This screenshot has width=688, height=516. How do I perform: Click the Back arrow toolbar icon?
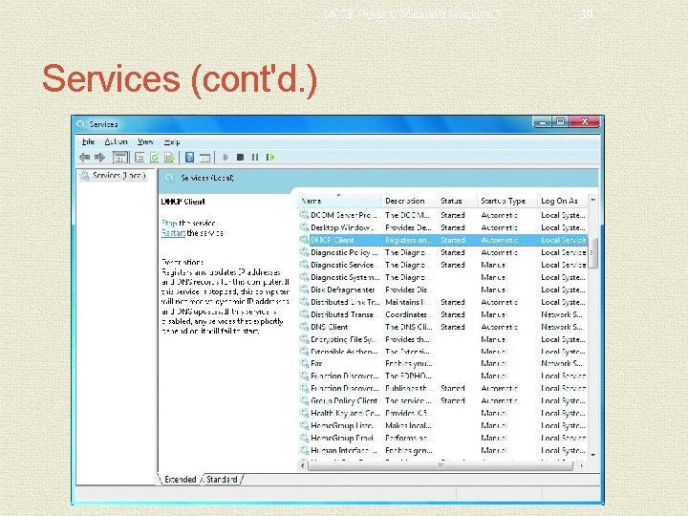pyautogui.click(x=85, y=157)
